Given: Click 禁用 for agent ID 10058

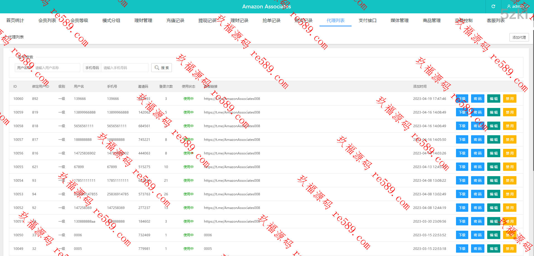Looking at the screenshot, I should pos(509,126).
